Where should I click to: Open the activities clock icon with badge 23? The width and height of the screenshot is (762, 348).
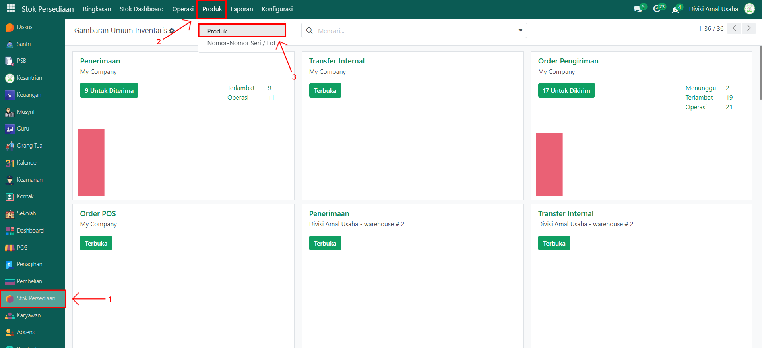coord(657,9)
